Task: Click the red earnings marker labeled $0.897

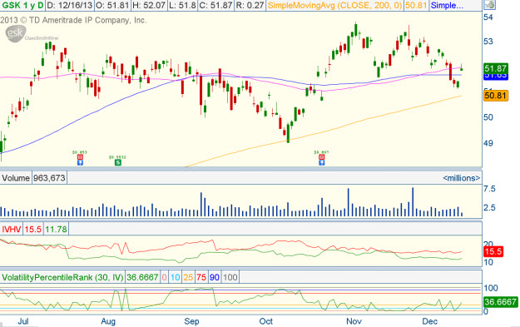Action: click(x=321, y=157)
